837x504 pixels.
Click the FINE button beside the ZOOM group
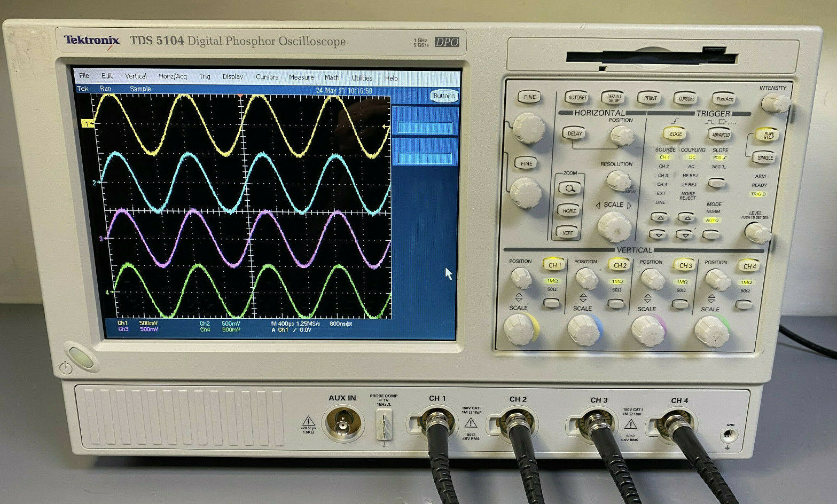tap(526, 163)
